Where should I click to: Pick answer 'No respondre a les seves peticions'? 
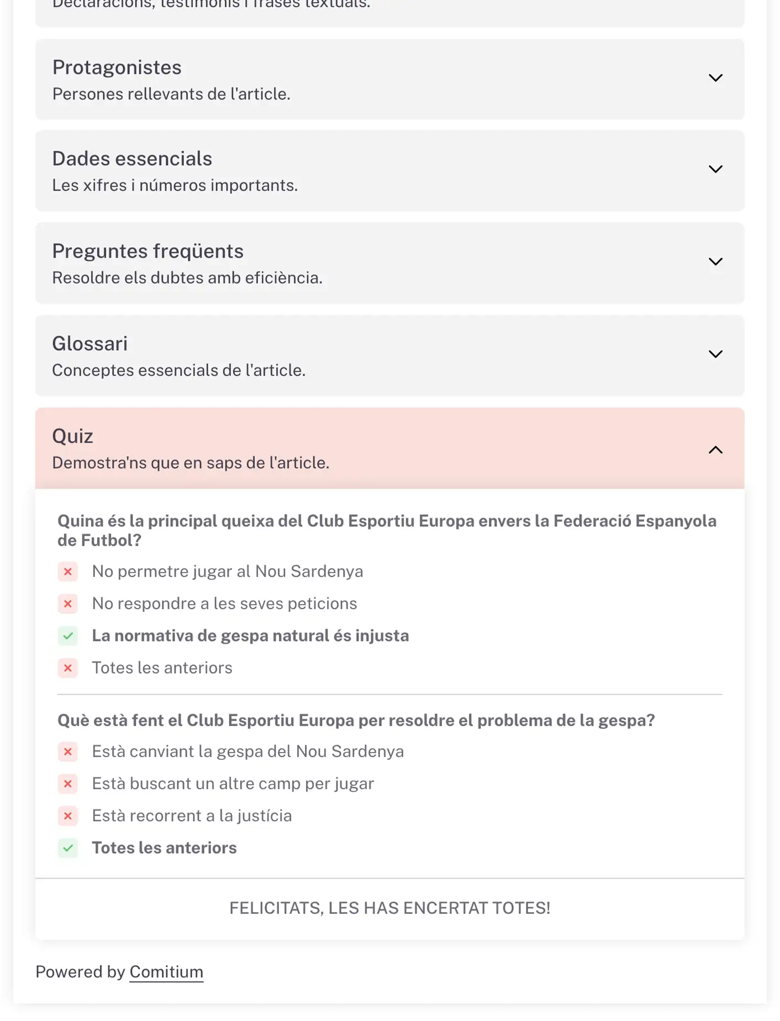pyautogui.click(x=224, y=604)
